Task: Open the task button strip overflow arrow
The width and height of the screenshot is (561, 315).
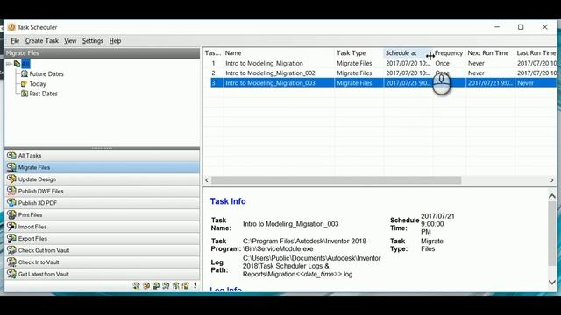Action: 195,286
